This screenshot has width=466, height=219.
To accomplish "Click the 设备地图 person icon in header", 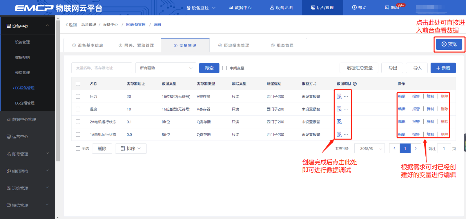I will [x=272, y=8].
